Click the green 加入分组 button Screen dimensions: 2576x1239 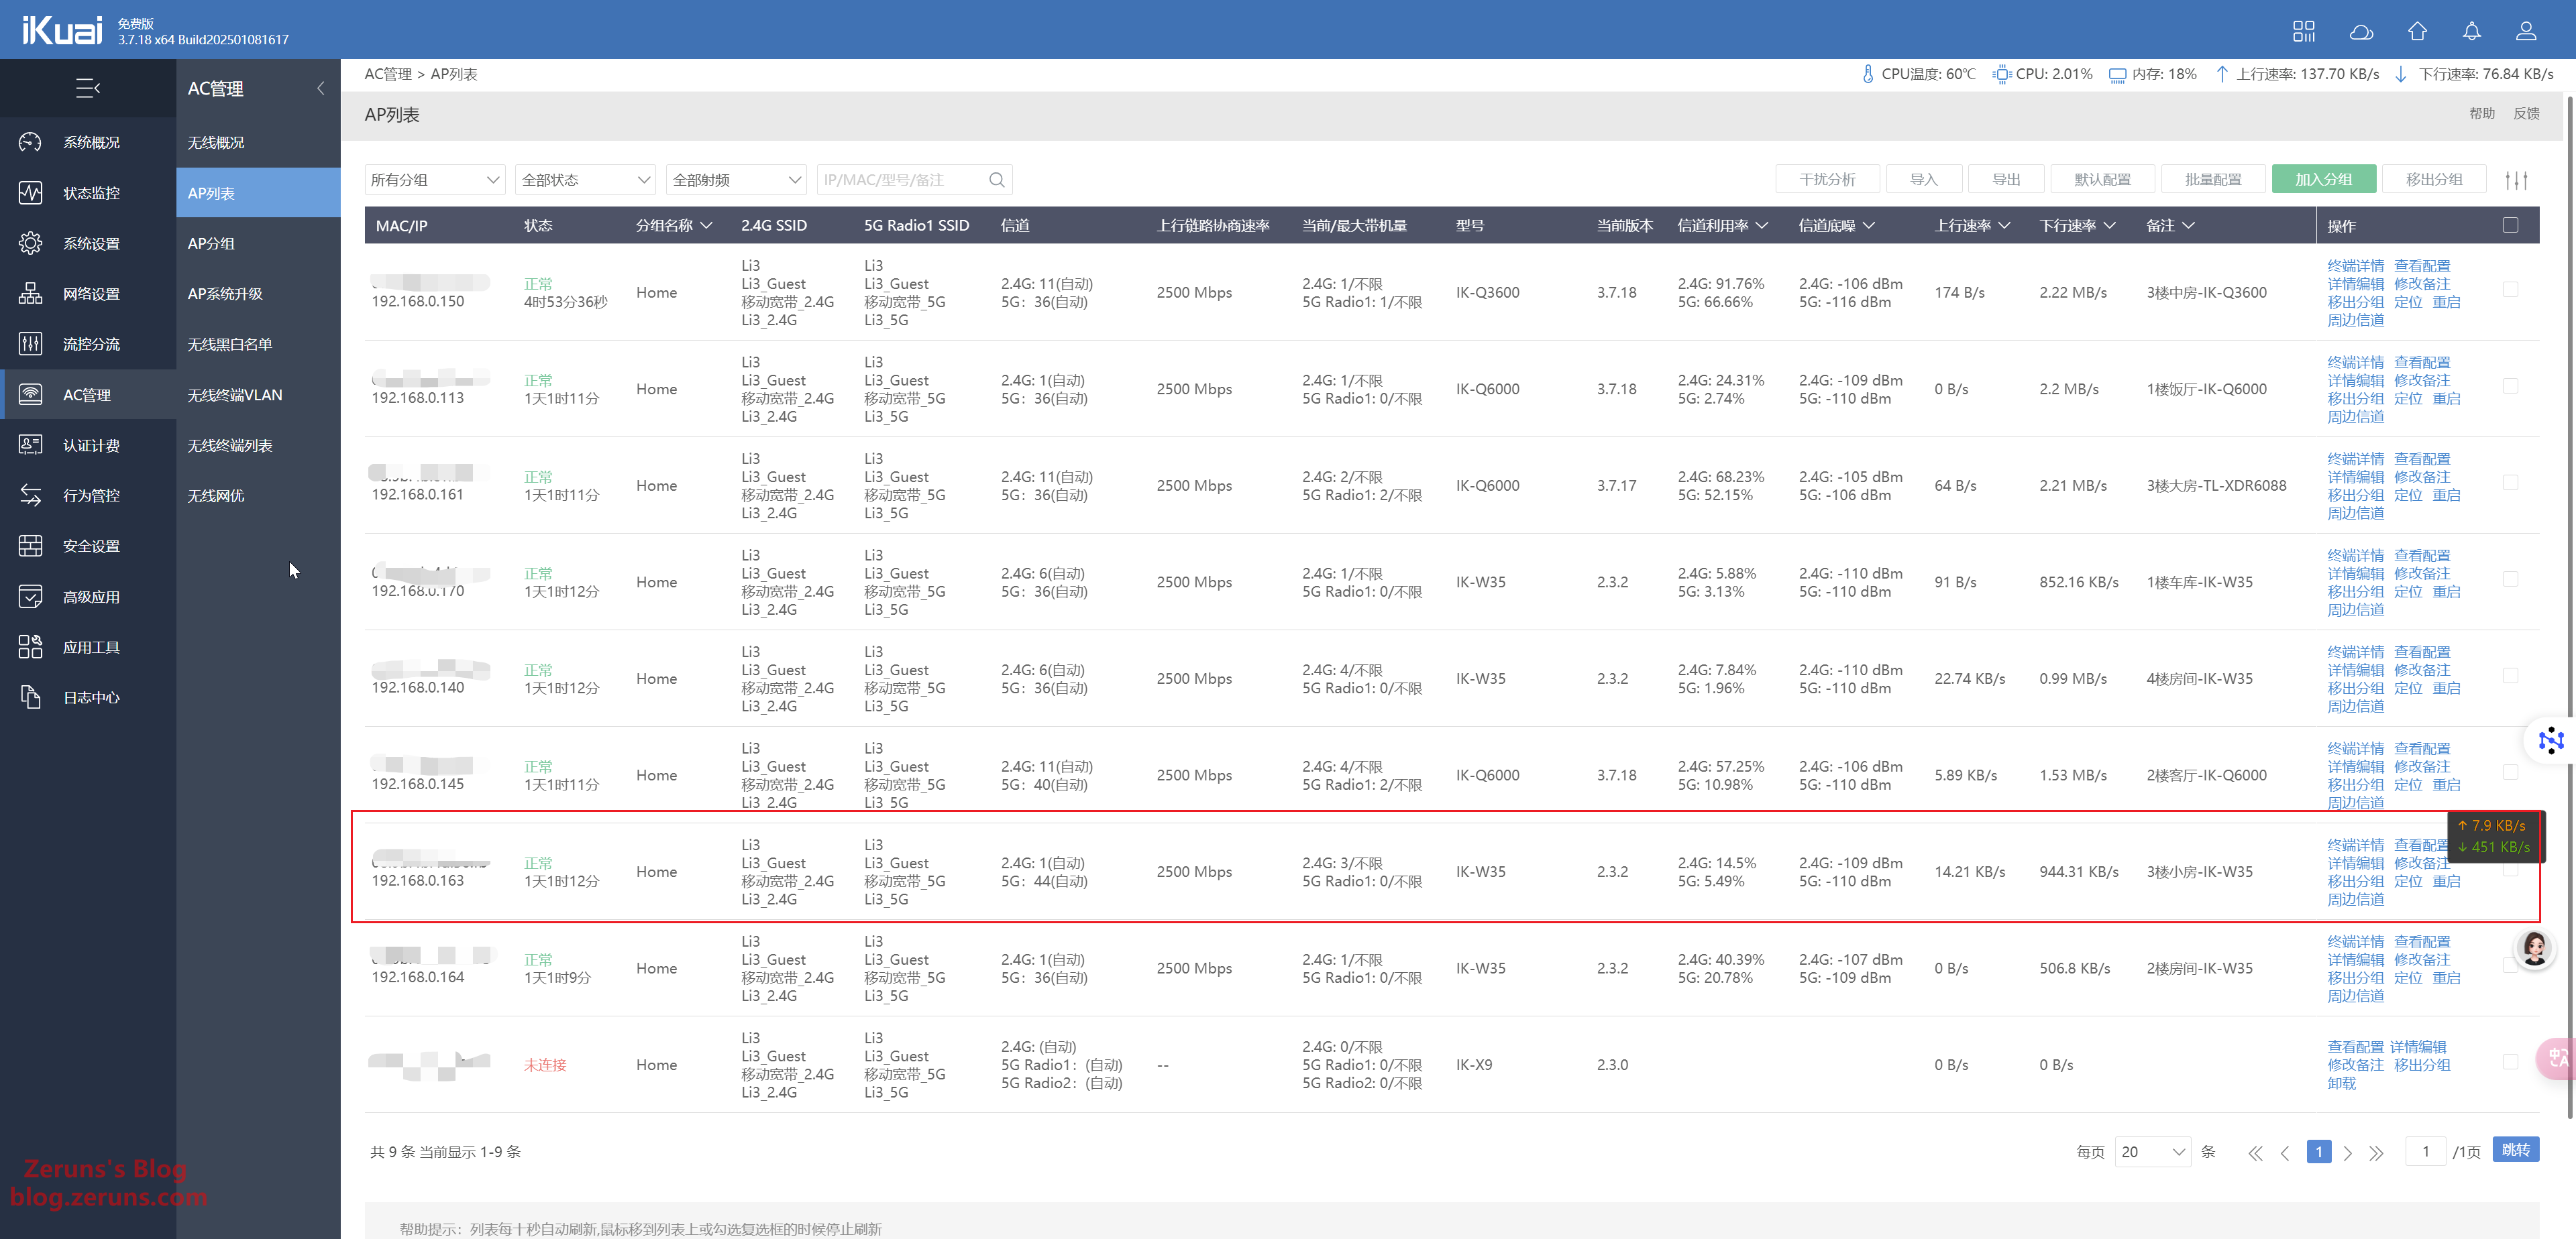(x=2323, y=180)
